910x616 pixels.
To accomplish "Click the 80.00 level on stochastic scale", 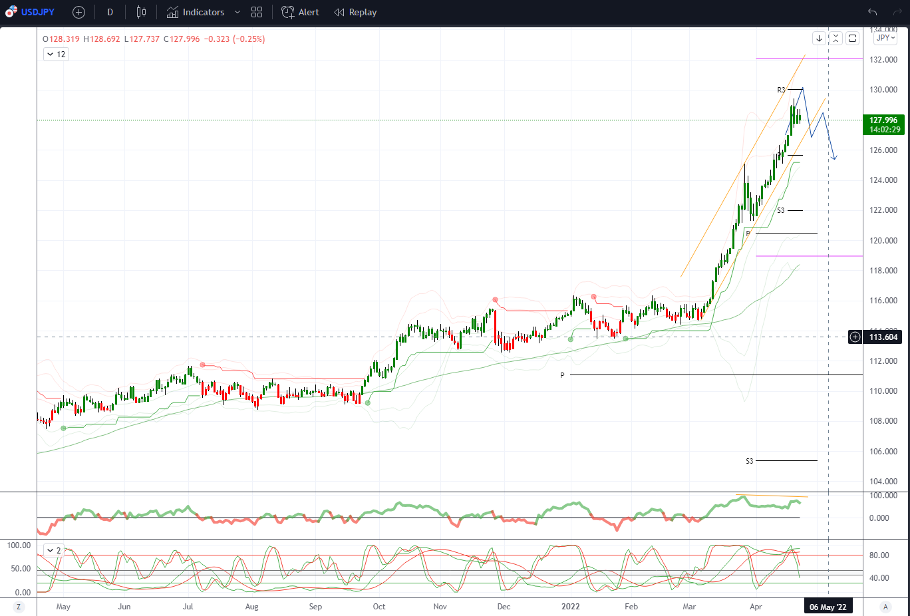I will (879, 555).
